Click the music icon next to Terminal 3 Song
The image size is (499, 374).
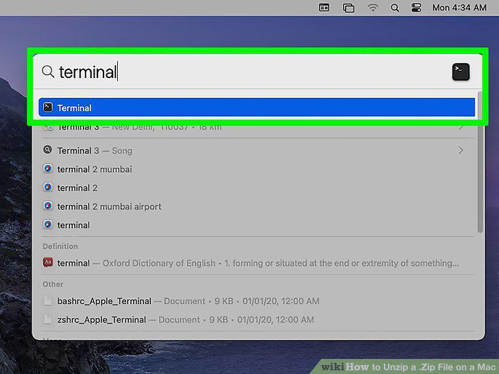[x=48, y=150]
